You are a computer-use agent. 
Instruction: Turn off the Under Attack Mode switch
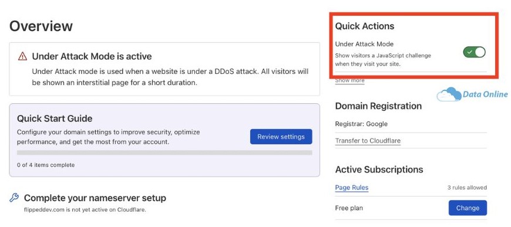click(474, 52)
